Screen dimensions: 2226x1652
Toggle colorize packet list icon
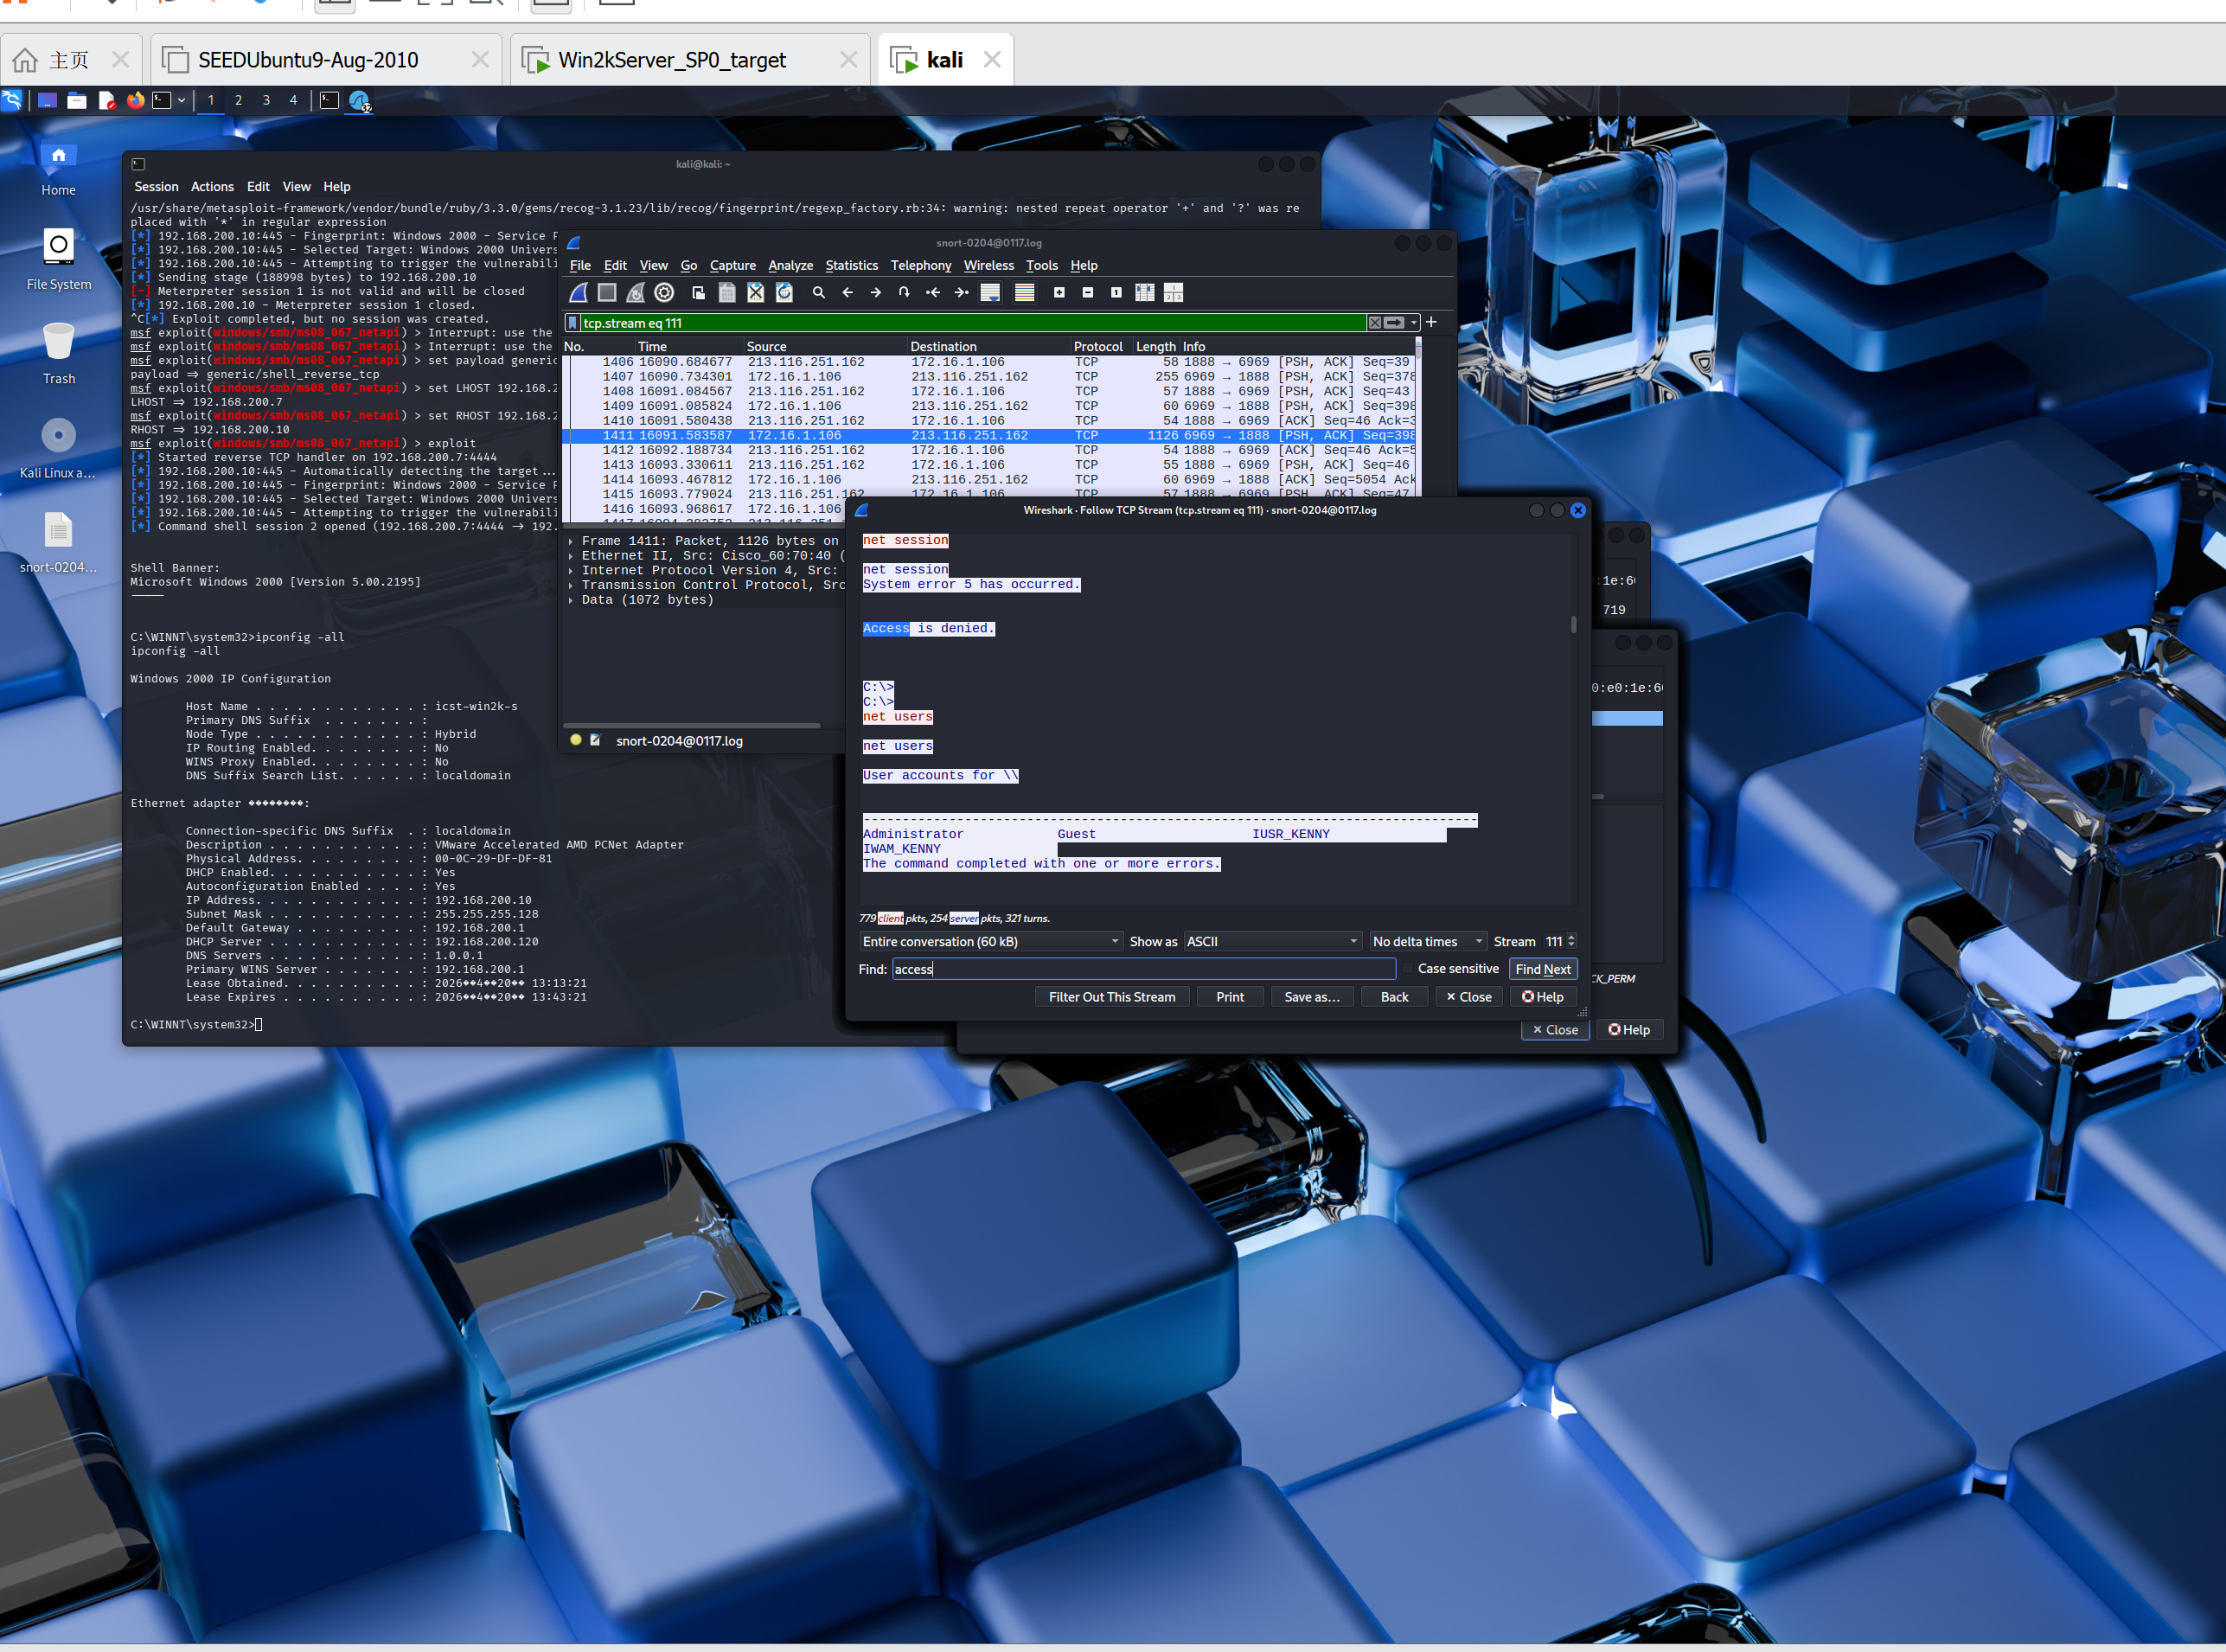(x=1024, y=292)
